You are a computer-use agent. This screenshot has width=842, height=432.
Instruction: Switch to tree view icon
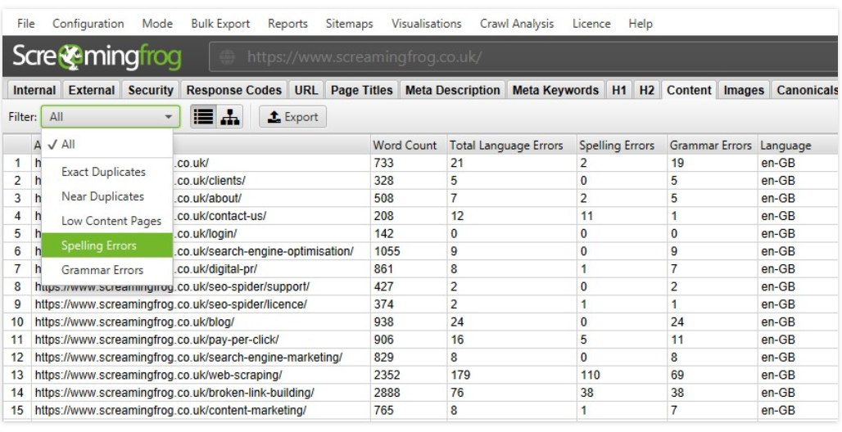pos(230,116)
